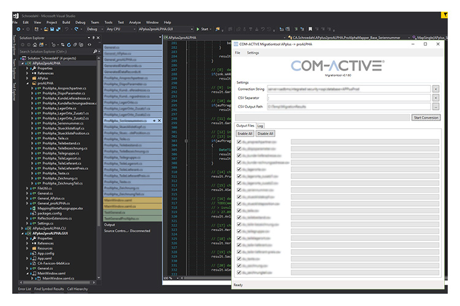Viewport: 460px width, 306px height.
Task: Click the Enable All button
Action: coord(245,134)
